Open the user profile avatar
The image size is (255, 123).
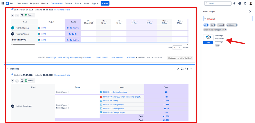[x=251, y=3]
